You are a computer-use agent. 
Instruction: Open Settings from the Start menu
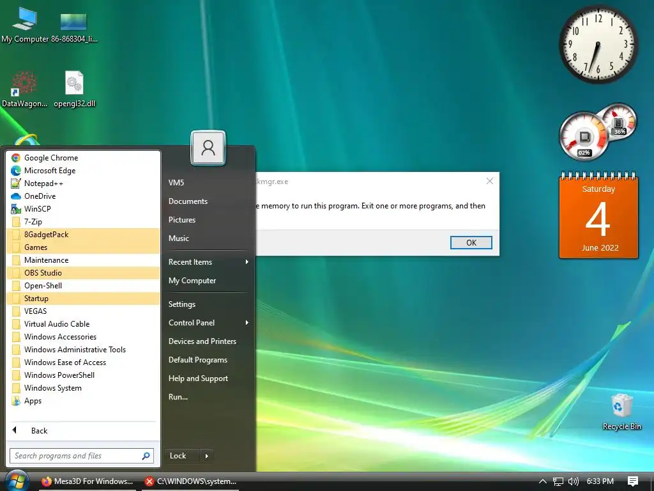(x=208, y=304)
